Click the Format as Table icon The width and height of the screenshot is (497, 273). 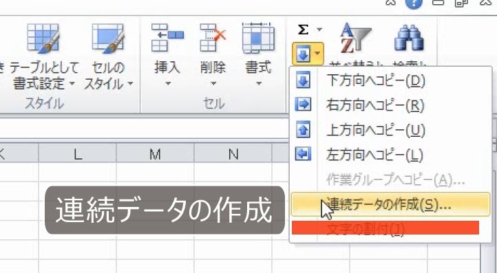43,39
